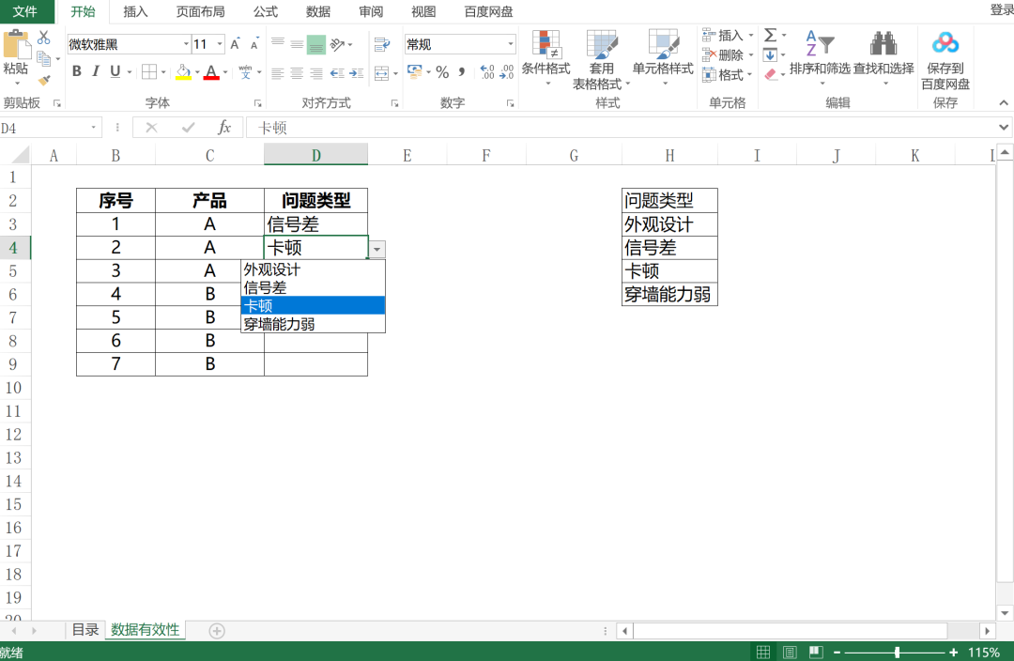Open 排序和筛选 sort and filter
Screen dimensions: 1014x661
820,57
